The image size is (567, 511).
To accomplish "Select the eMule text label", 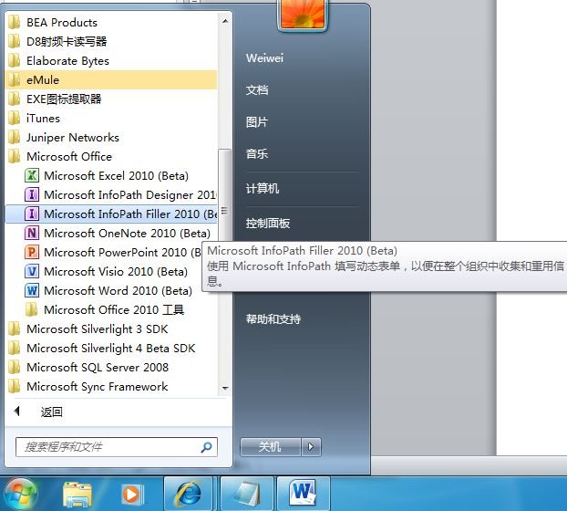I will 43,80.
